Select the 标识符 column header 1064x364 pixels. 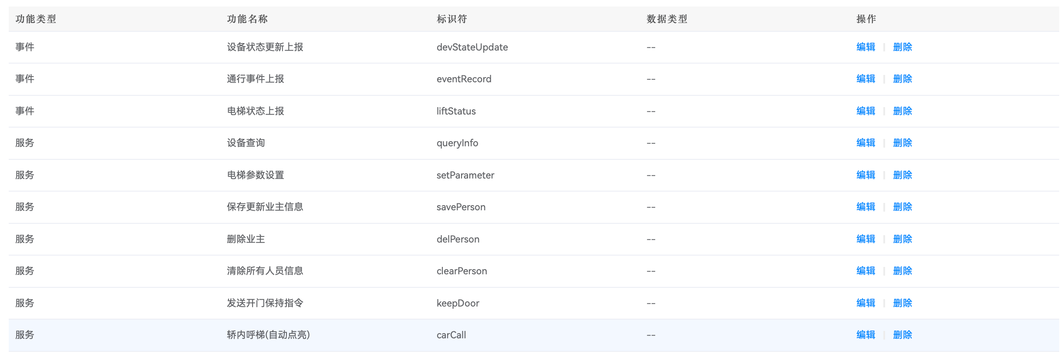452,19
